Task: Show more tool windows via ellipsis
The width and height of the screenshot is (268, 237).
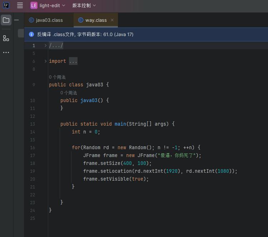Action: coord(6,52)
